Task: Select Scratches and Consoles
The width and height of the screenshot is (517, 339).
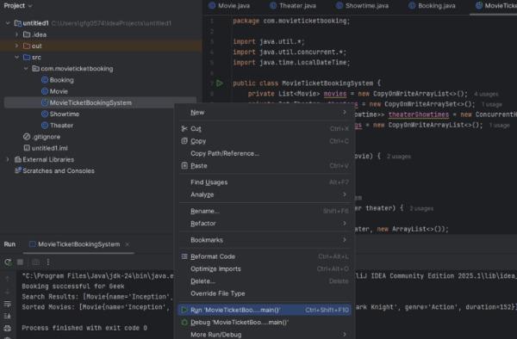Action: (59, 171)
